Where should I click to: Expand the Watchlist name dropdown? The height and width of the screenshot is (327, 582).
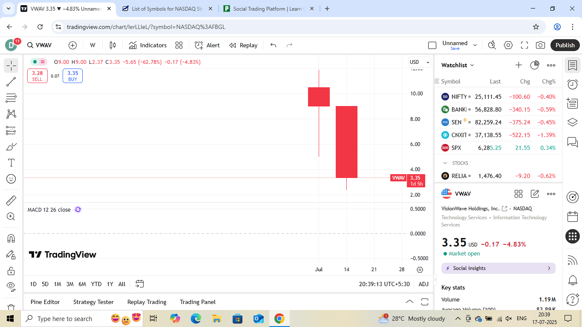(458, 65)
